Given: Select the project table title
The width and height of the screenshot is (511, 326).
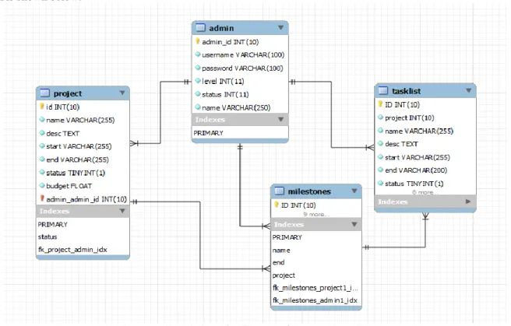Looking at the screenshot, I should point(68,93).
